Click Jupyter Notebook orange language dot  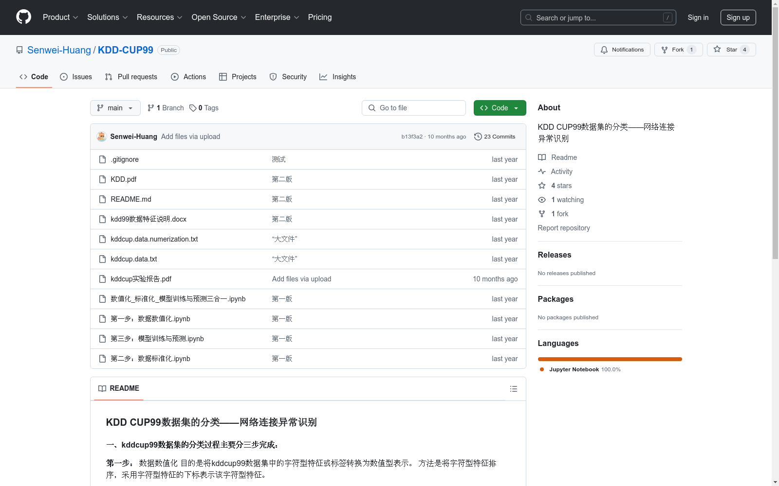pos(542,369)
